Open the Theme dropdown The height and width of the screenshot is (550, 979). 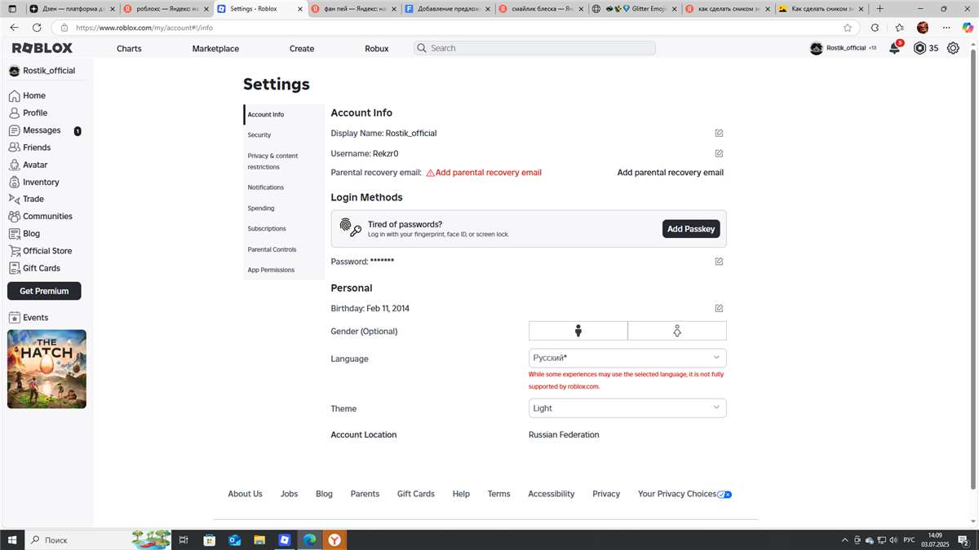[x=627, y=408]
